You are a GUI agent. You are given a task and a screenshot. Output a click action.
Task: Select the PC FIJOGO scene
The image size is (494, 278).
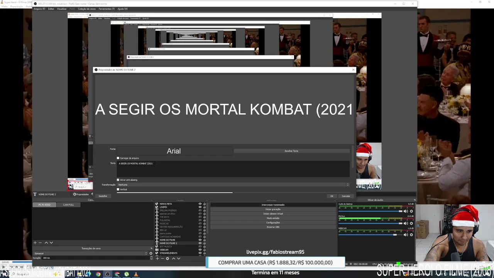(x=44, y=205)
